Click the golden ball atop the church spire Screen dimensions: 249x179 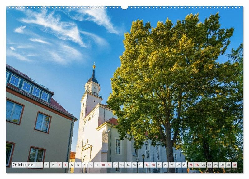94,66
